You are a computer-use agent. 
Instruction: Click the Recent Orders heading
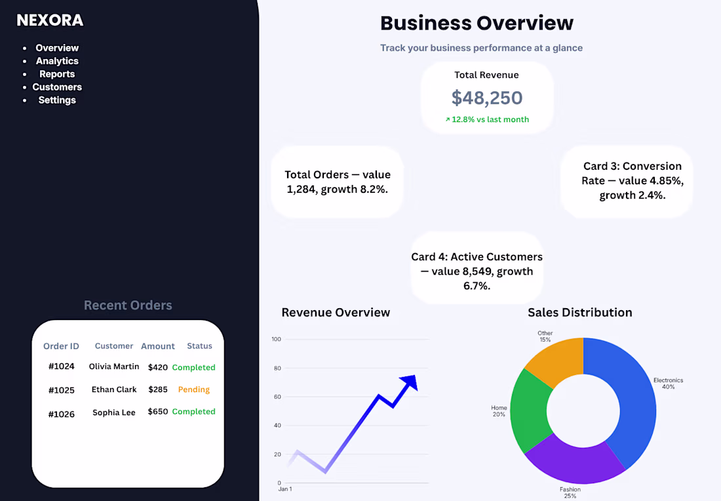[x=128, y=305]
